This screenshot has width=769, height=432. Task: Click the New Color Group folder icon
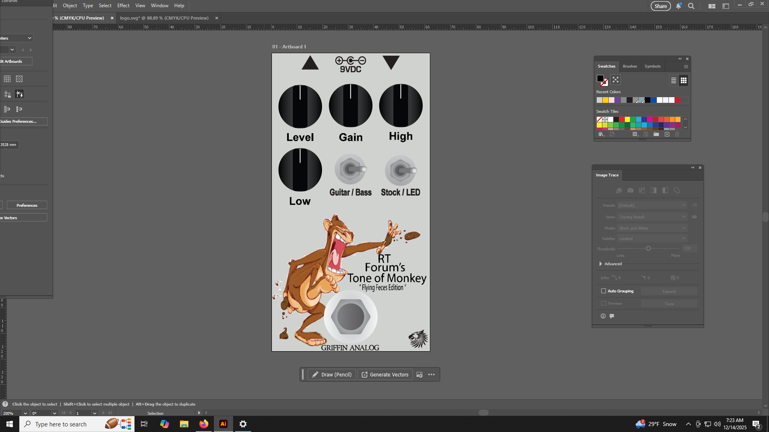(656, 134)
